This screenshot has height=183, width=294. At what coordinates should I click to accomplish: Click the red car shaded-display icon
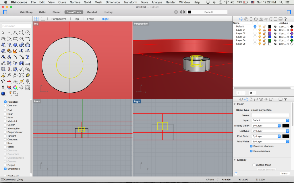(x=9, y=81)
